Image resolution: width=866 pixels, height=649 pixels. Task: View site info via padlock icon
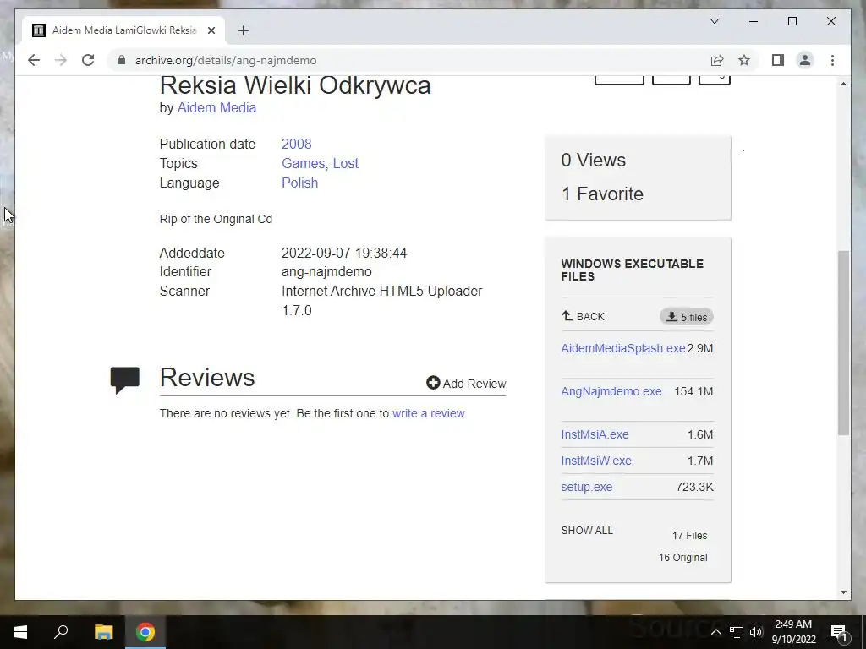tap(122, 60)
